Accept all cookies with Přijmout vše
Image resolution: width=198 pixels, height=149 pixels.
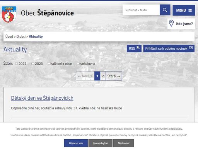[x=76, y=143]
